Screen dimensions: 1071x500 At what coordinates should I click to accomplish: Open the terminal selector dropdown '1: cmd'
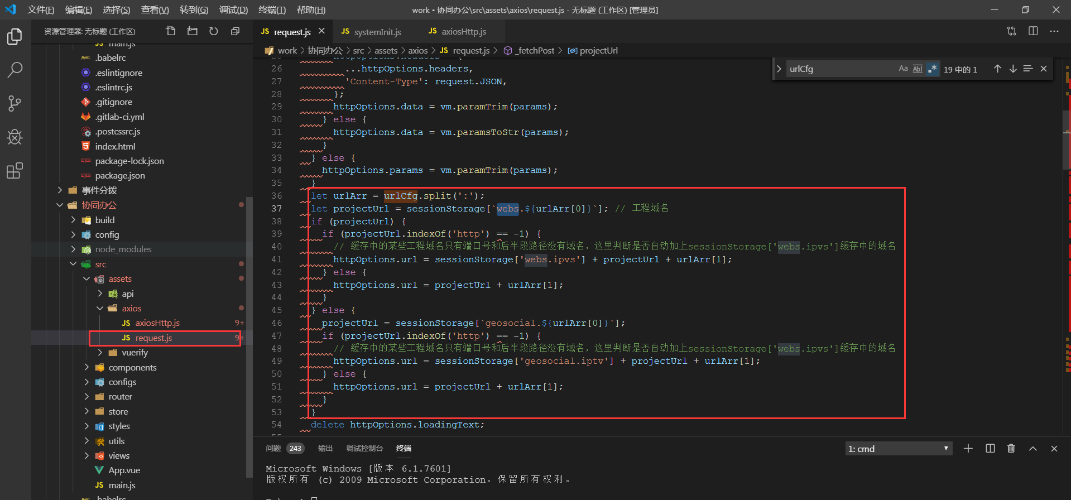898,449
